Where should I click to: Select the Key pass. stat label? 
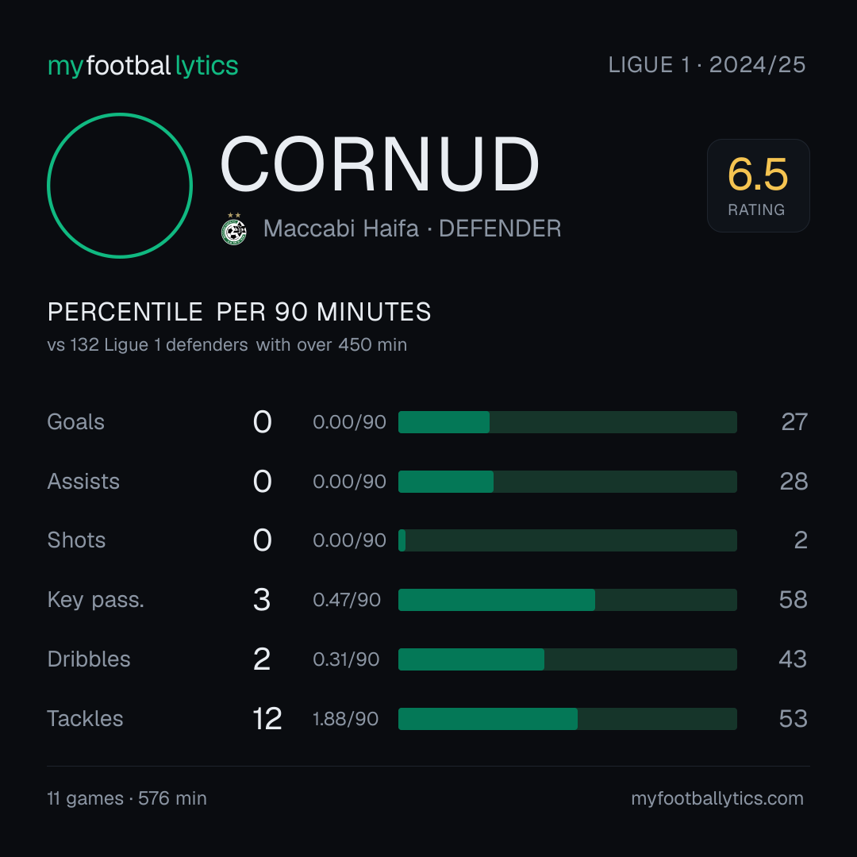(96, 600)
